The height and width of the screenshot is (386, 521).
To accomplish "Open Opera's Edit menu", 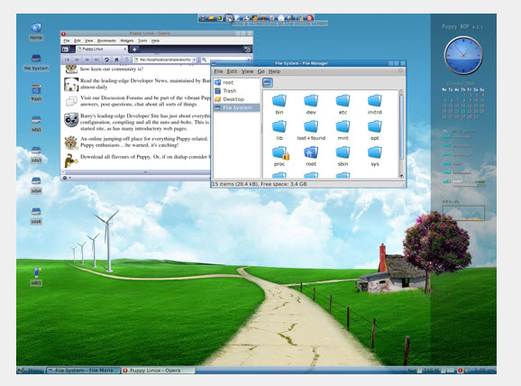I will (78, 41).
